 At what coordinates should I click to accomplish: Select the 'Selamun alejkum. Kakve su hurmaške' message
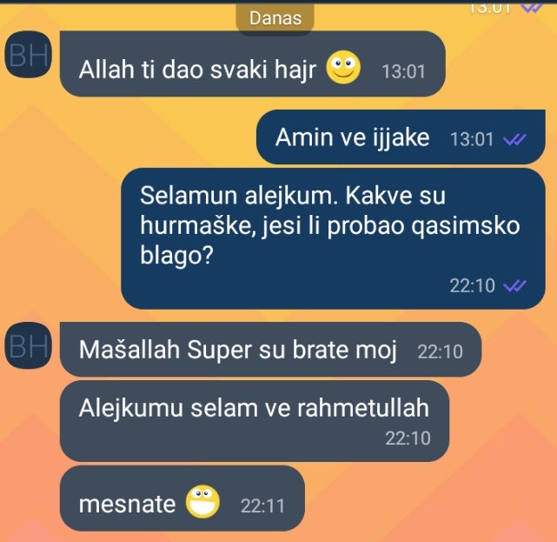(333, 238)
